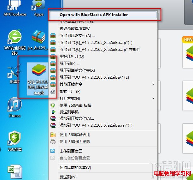Open the APKTool.exe desktop shortcut
The height and width of the screenshot is (180, 193).
pyautogui.click(x=15, y=7)
